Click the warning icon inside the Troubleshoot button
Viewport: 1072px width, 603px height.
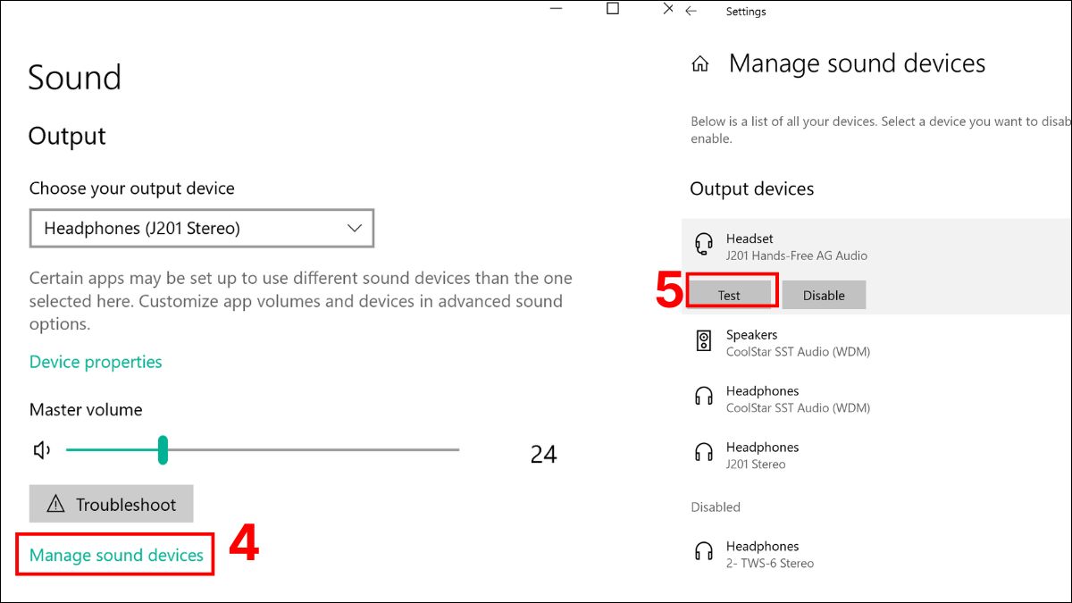tap(55, 503)
